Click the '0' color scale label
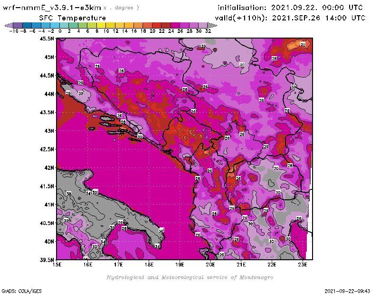380x294 pixels. (x=60, y=31)
